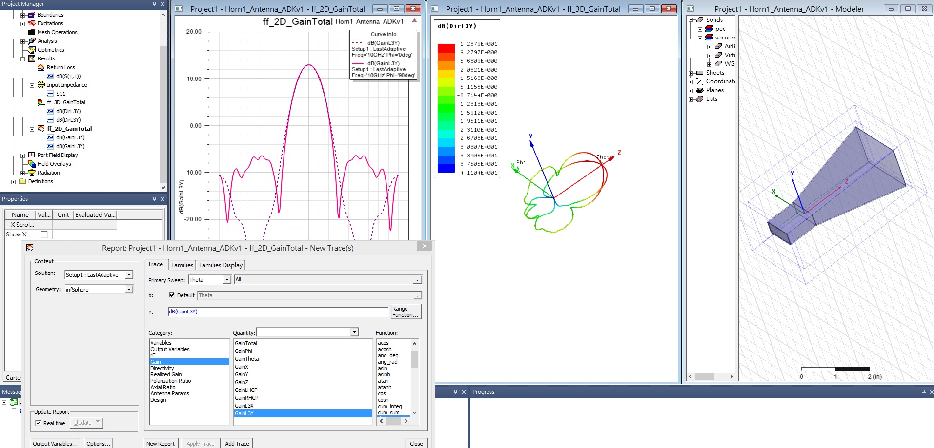The width and height of the screenshot is (934, 448).
Task: Select GainLHCP in the Quantity list
Action: click(x=303, y=390)
